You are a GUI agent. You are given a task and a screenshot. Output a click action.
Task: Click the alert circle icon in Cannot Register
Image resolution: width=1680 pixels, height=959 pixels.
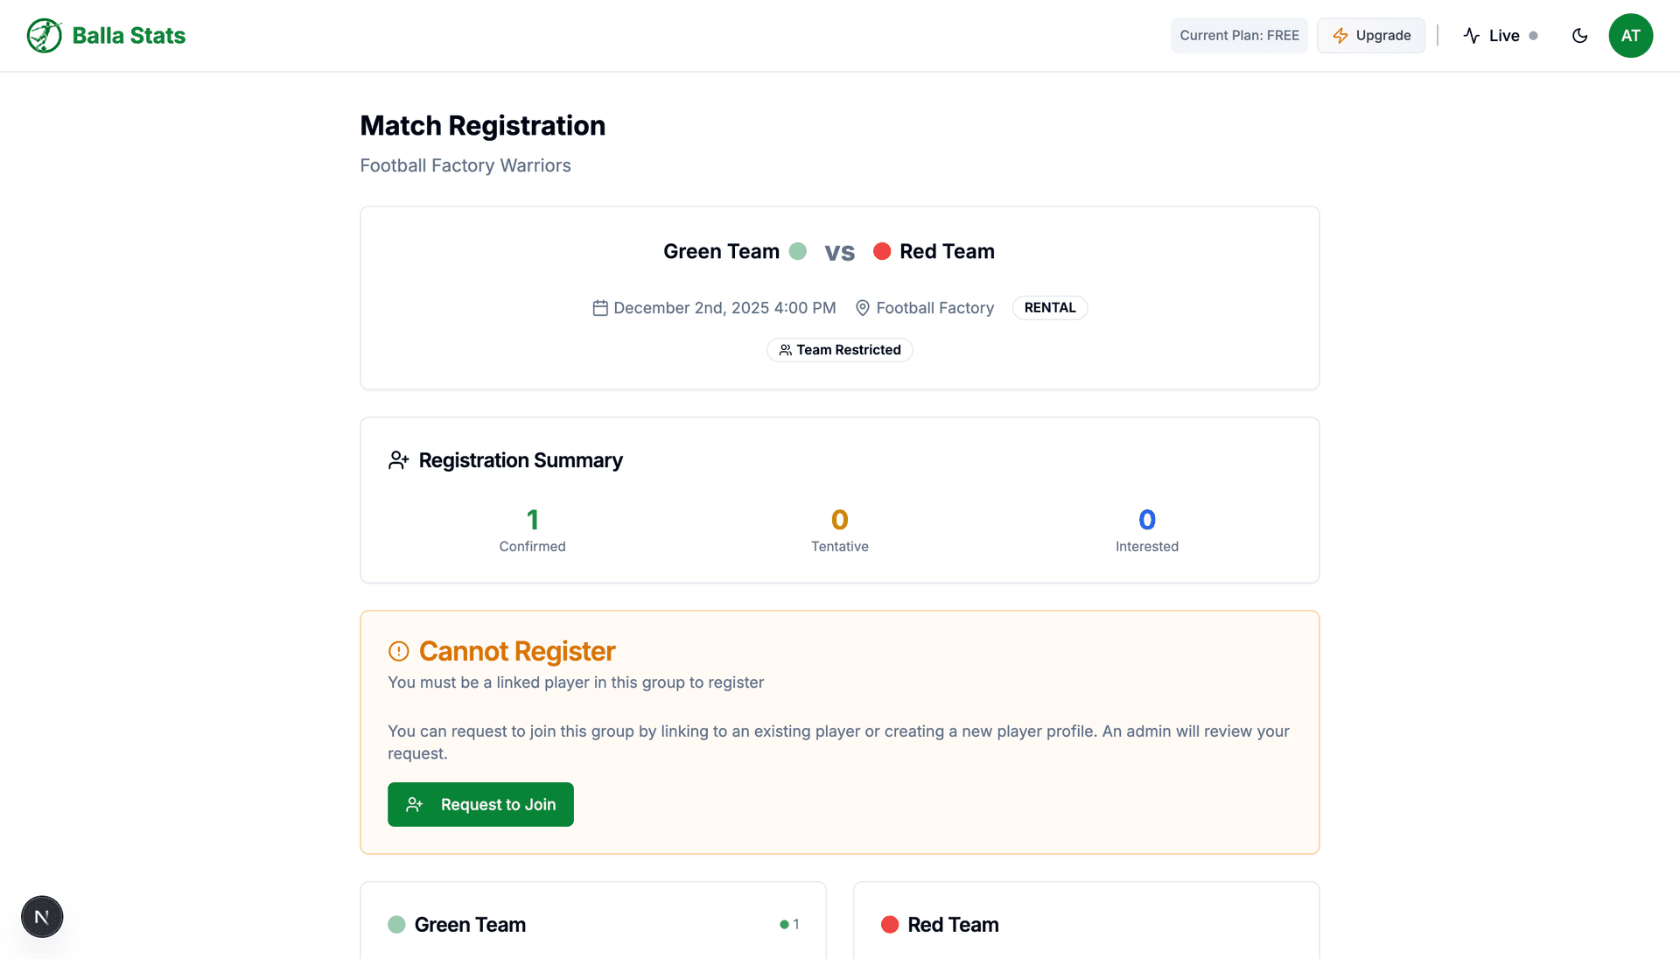(x=399, y=650)
